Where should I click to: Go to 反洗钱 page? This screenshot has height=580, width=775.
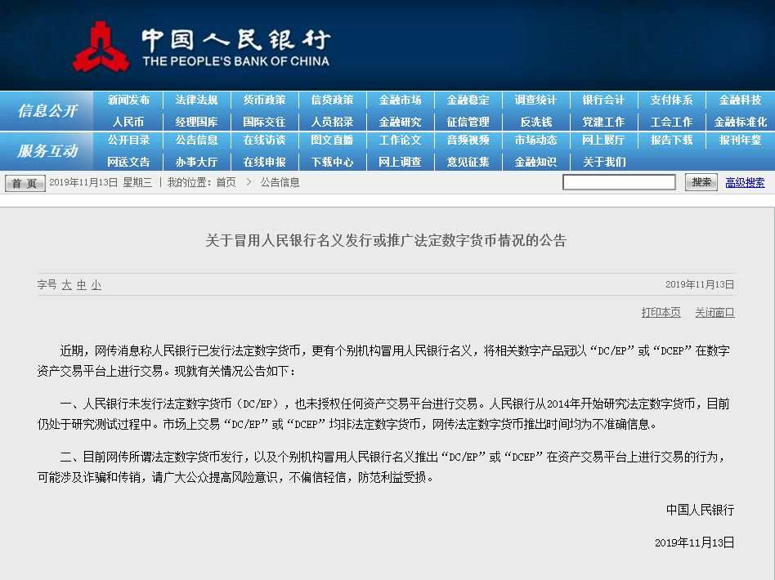535,122
